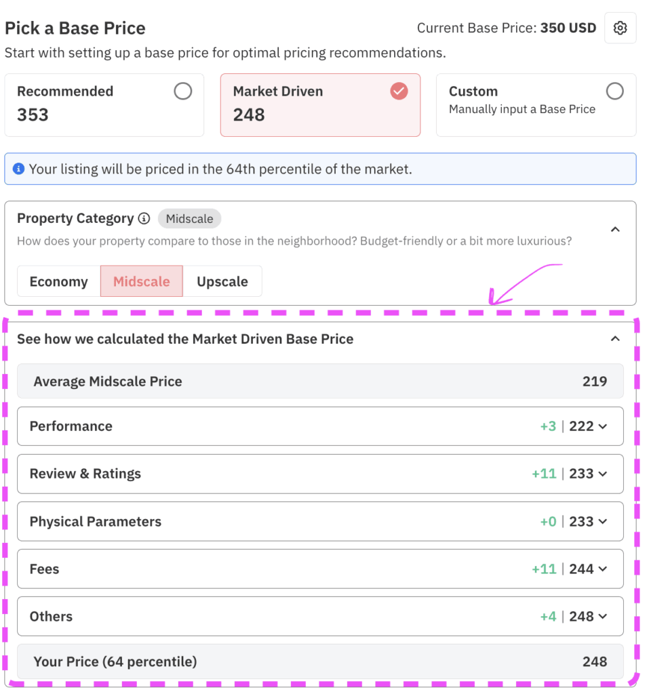The width and height of the screenshot is (647, 694).
Task: Select the Market Driven pricing card
Action: [x=320, y=105]
